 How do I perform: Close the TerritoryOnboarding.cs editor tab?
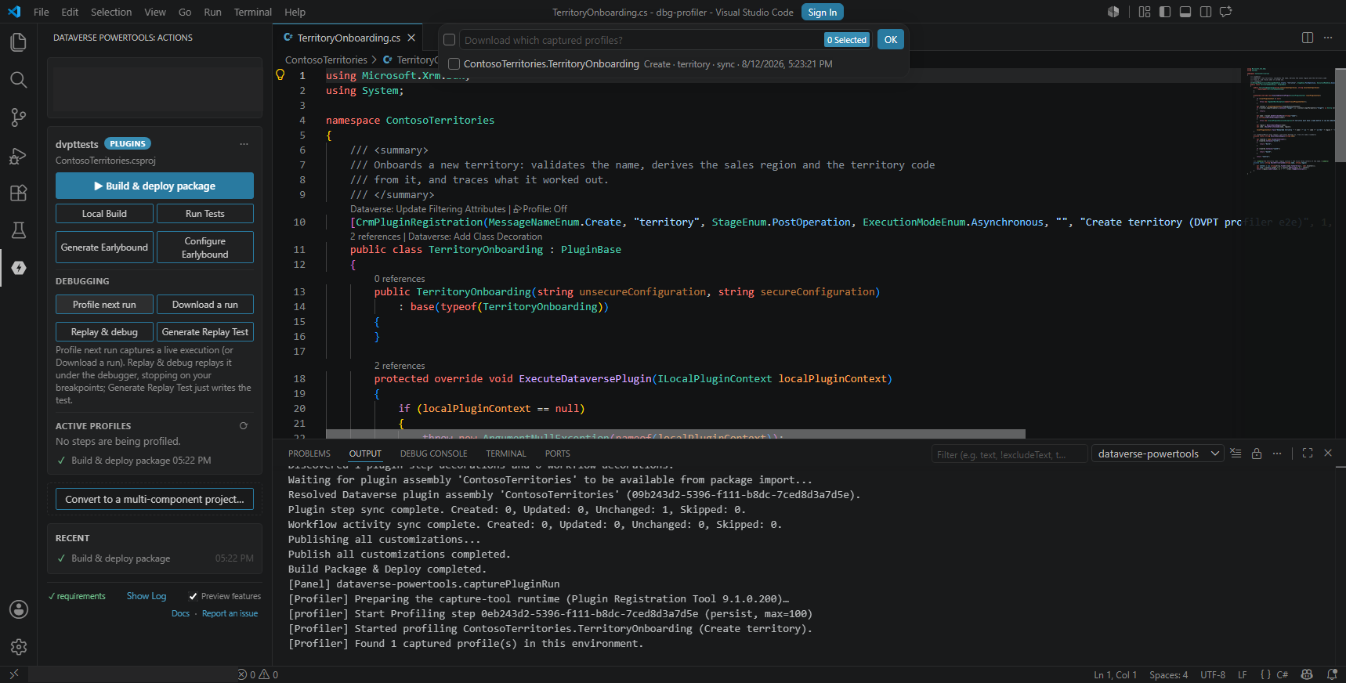point(411,38)
